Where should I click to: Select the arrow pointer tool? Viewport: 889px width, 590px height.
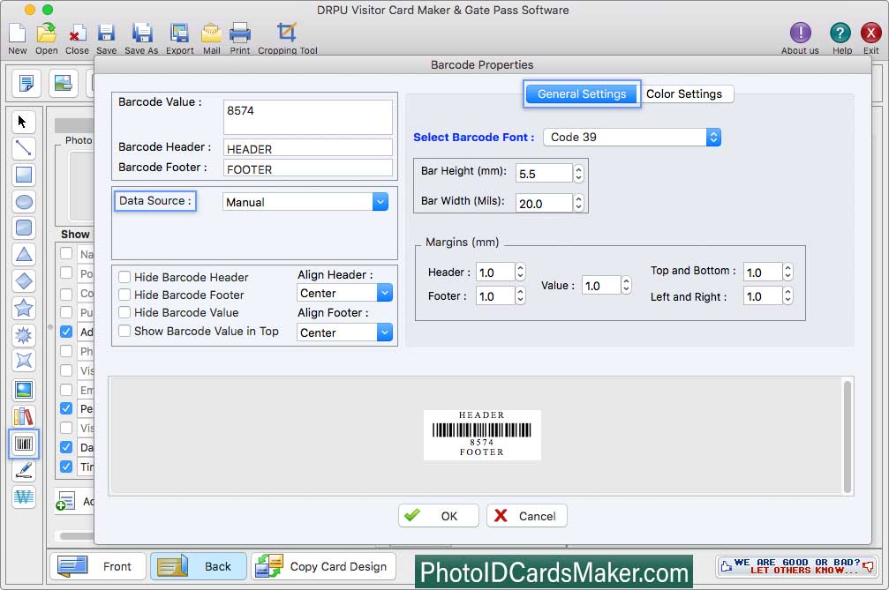(23, 122)
